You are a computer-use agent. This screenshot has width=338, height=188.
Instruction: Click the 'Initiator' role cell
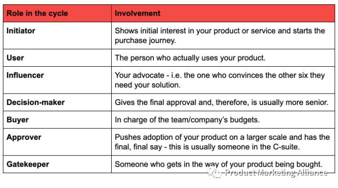pyautogui.click(x=57, y=35)
